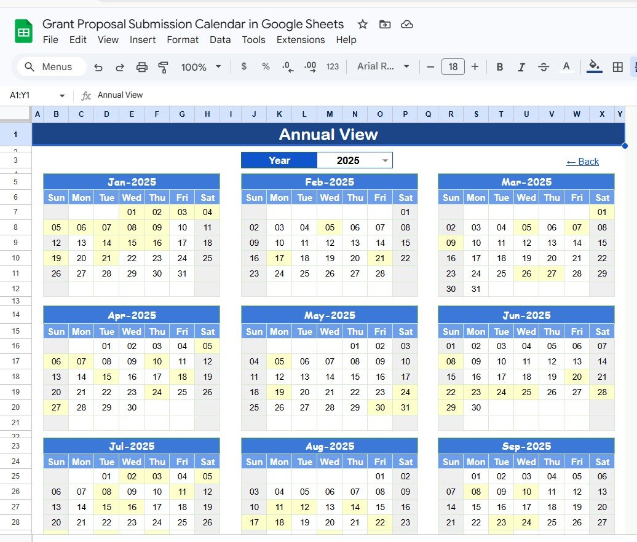The image size is (637, 542).
Task: Activate paint format tool
Action: coord(164,67)
